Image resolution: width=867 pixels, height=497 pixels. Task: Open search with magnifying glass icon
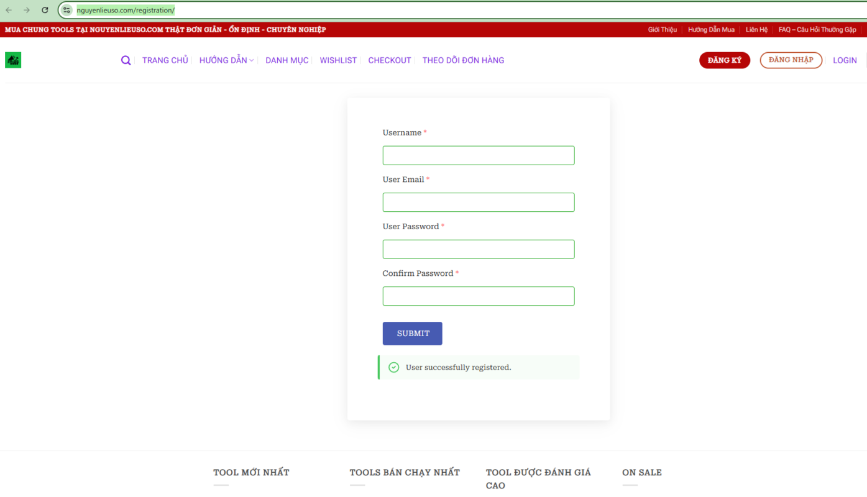126,60
